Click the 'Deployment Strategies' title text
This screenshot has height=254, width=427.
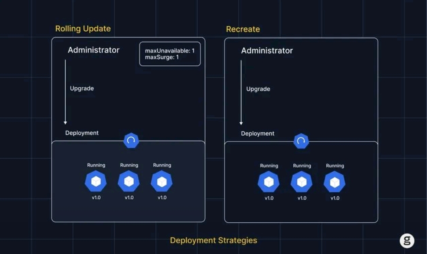pyautogui.click(x=213, y=241)
